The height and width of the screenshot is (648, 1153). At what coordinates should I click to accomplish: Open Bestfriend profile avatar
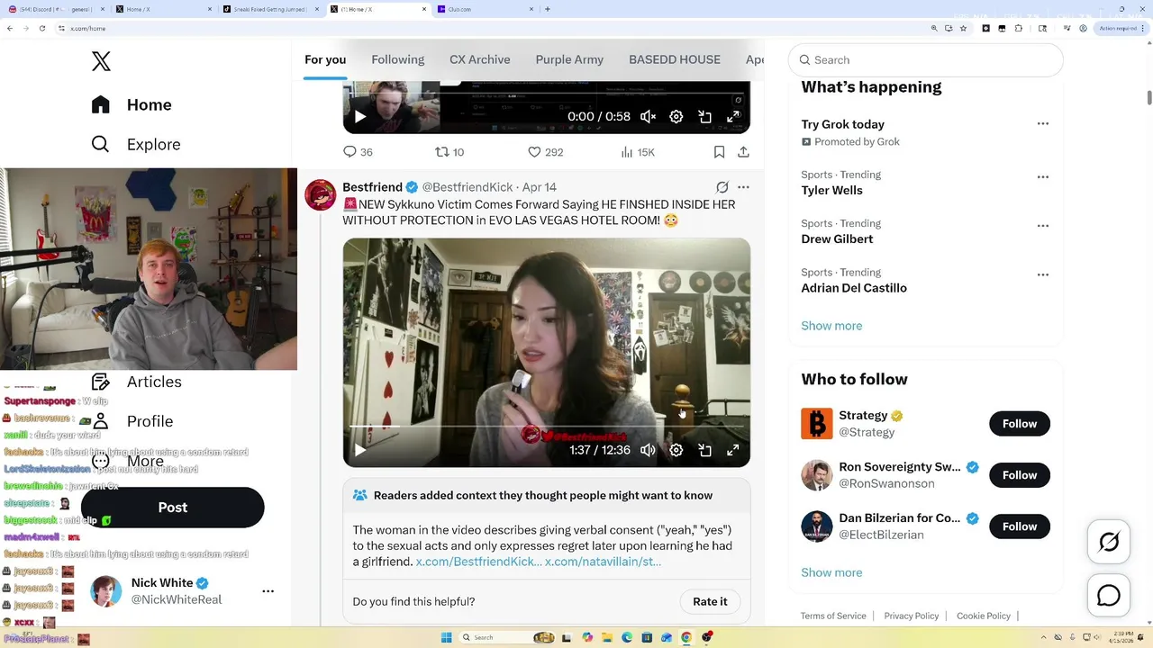click(x=321, y=194)
